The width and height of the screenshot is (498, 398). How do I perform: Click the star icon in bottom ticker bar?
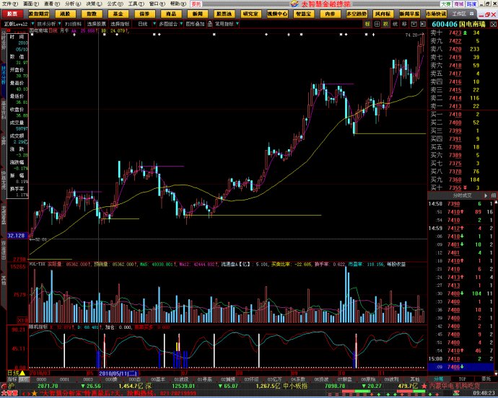tap(34, 394)
